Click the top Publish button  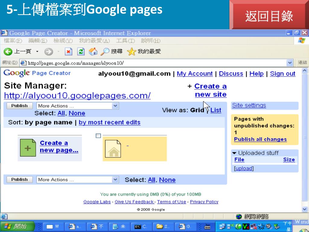pyautogui.click(x=20, y=106)
